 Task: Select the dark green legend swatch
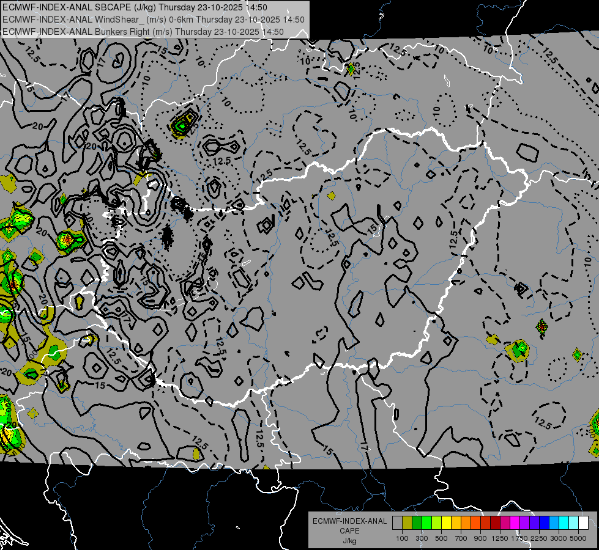click(x=417, y=523)
